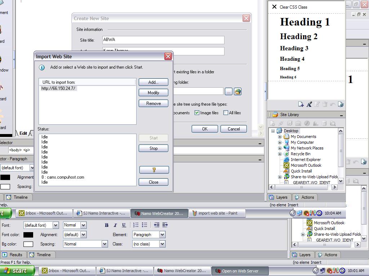
Task: Click the help question mark button
Action: 154,170
